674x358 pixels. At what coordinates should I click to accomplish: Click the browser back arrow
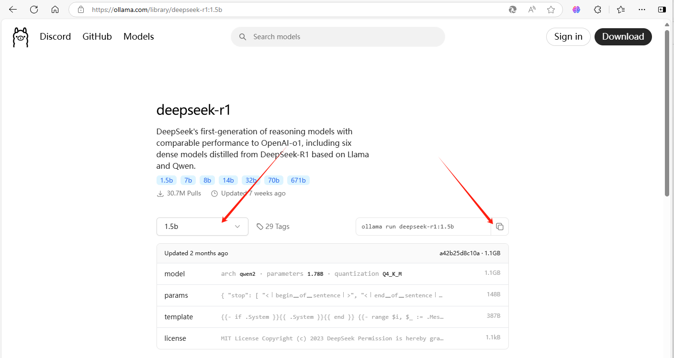[x=12, y=9]
